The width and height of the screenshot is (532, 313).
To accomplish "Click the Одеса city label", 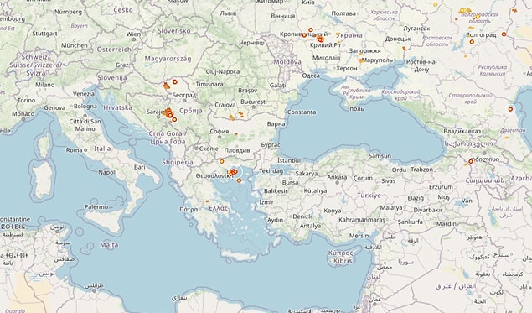I will (x=311, y=76).
